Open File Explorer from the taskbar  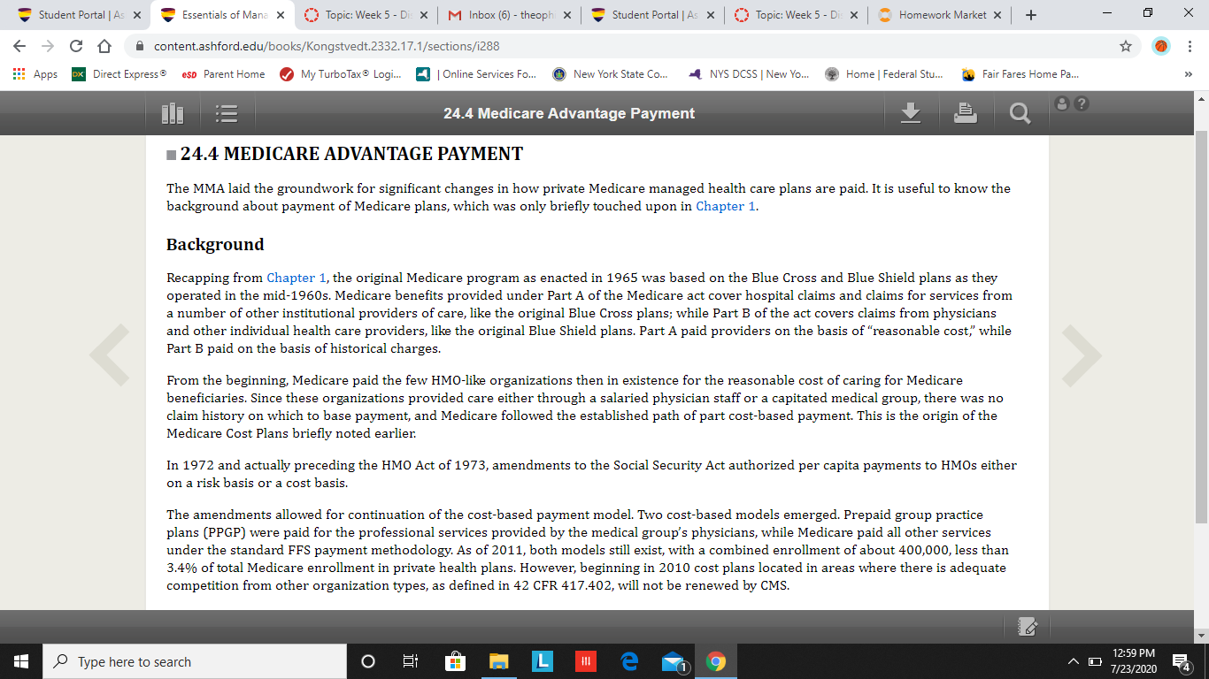(x=499, y=661)
